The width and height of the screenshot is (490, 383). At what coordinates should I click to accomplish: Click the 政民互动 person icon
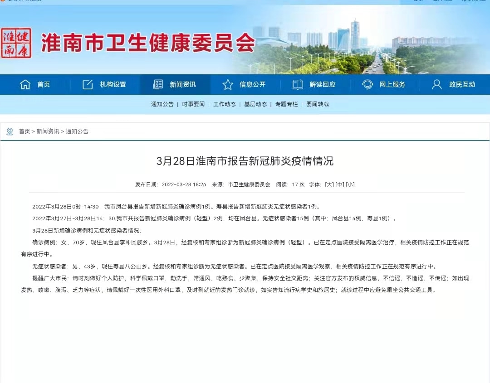(437, 84)
